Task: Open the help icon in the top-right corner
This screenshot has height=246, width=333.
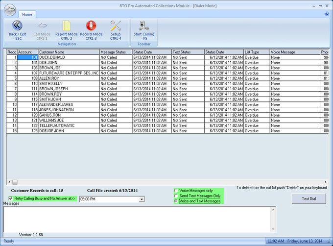Action: coord(327,14)
